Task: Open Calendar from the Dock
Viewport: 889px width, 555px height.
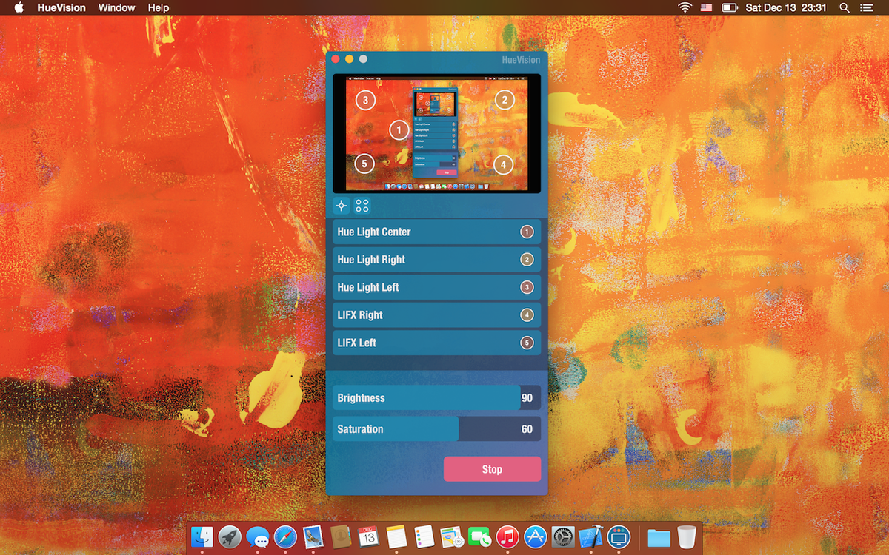Action: pyautogui.click(x=368, y=536)
